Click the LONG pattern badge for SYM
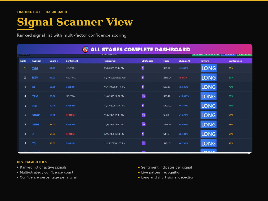 (x=209, y=68)
